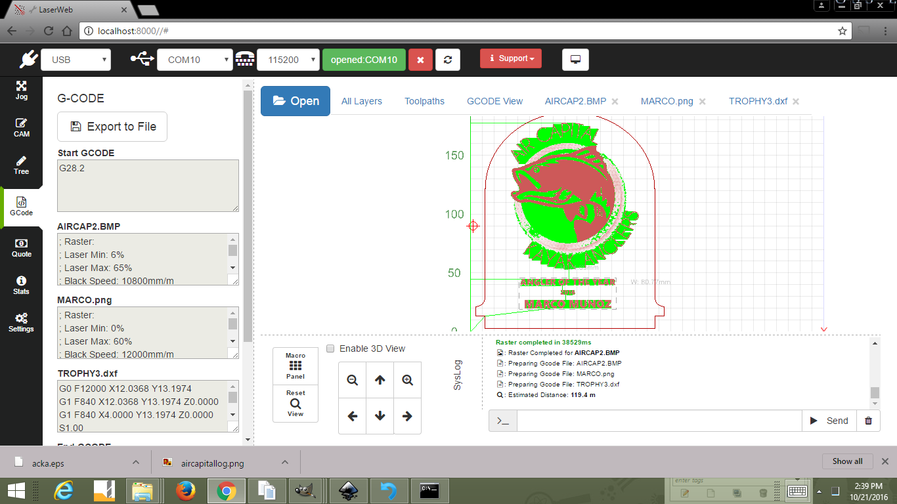Close the MARCO.png tab
897x504 pixels.
[702, 101]
